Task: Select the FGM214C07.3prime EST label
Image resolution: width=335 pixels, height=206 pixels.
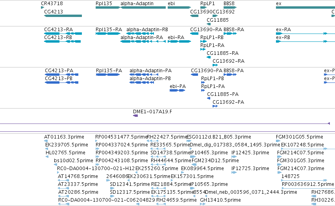Action: [x=301, y=169]
